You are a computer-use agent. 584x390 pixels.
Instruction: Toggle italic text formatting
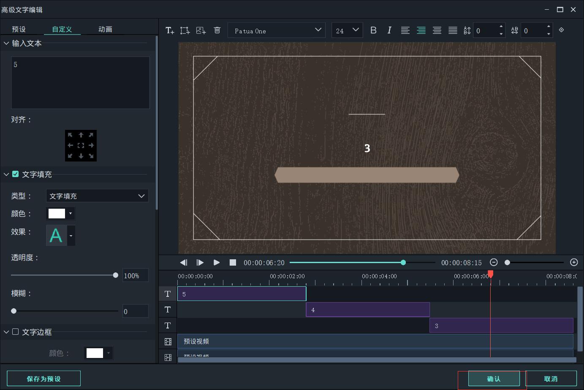tap(389, 30)
